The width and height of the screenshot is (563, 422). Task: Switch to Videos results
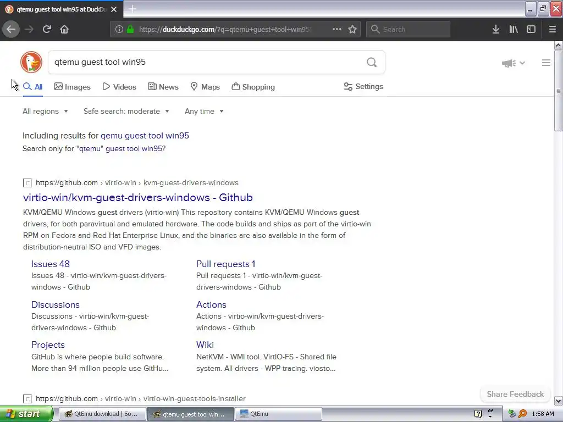(x=119, y=87)
